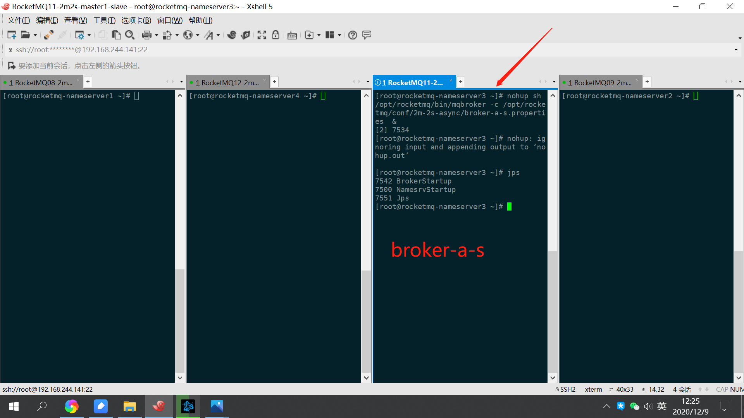The image size is (744, 418).
Task: Open the 帮助(H) menu
Action: coord(200,21)
